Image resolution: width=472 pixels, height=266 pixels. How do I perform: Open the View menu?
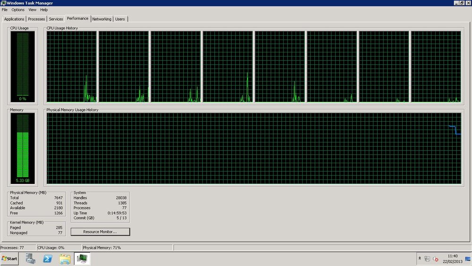coord(32,9)
